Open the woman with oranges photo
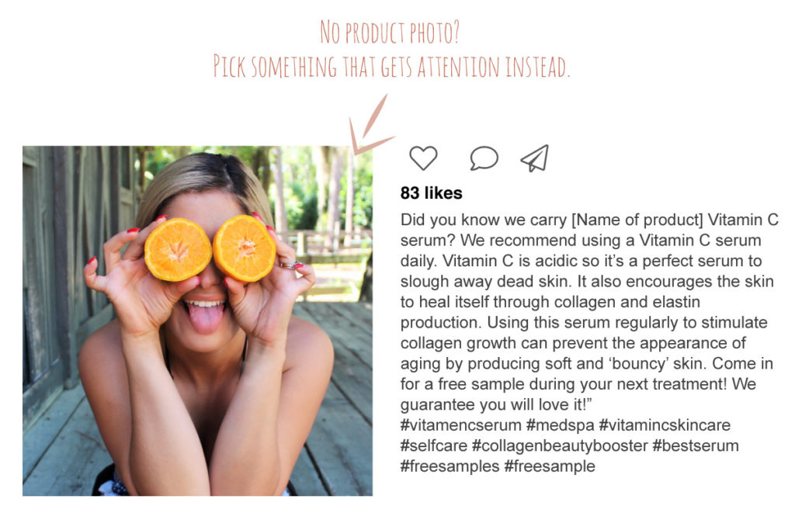795x520 pixels. click(198, 321)
